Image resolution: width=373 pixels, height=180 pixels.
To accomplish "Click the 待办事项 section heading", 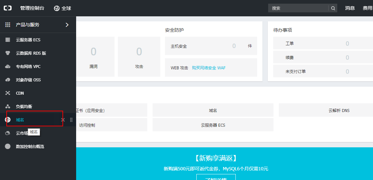I will [x=283, y=30].
